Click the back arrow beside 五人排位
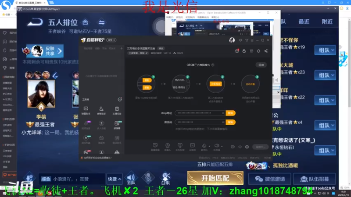The image size is (351, 197). coord(35,22)
